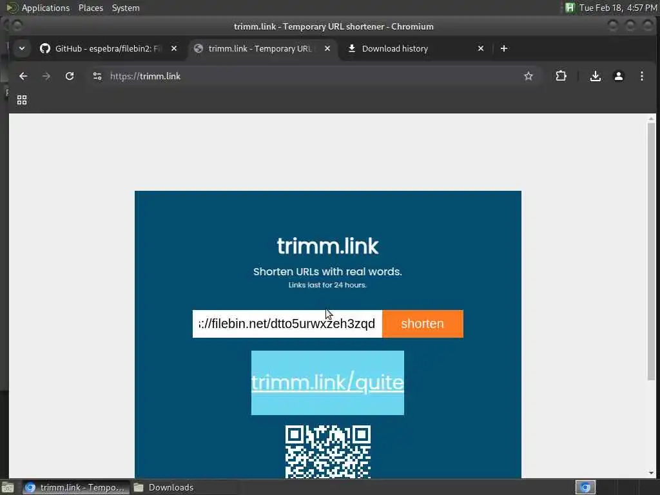Image resolution: width=660 pixels, height=495 pixels.
Task: Click the clock showing Tue Feb 18
Action: pos(618,8)
